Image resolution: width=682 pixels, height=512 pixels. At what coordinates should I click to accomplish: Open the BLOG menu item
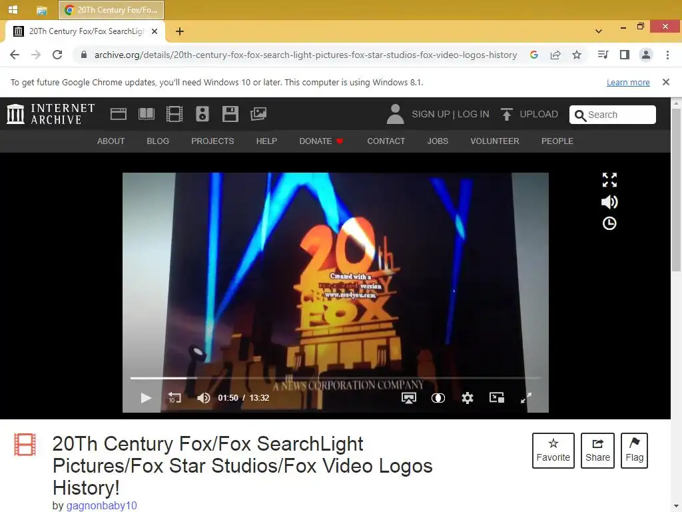tap(158, 141)
